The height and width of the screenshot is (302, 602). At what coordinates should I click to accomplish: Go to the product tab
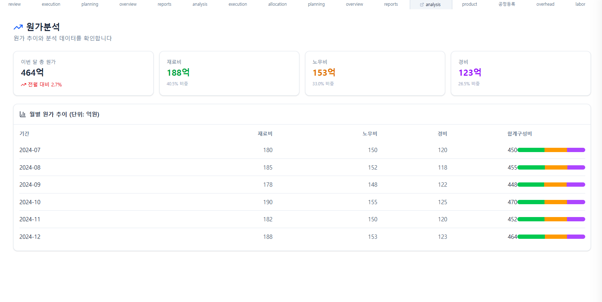tap(469, 4)
